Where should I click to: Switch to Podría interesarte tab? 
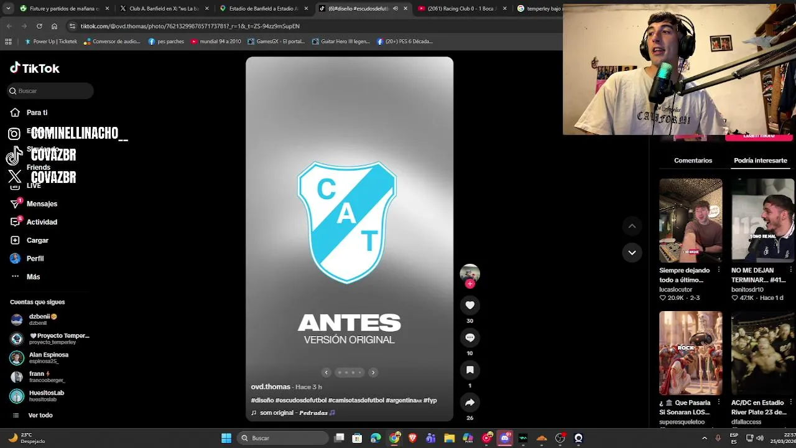pos(760,161)
